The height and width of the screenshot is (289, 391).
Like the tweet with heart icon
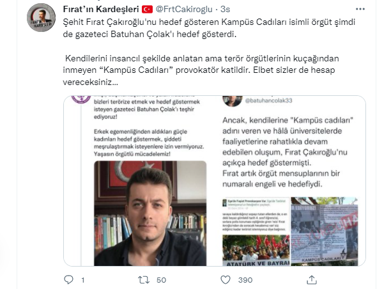pos(226,280)
